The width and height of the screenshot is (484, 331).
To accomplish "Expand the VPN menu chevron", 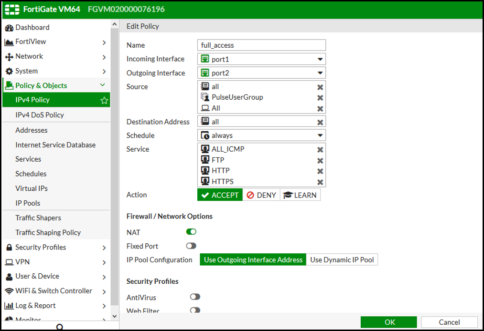I will pyautogui.click(x=104, y=263).
